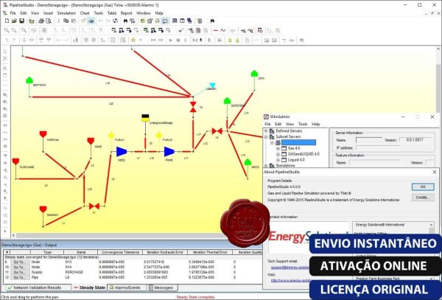Click the Save floppy disk icon
Image resolution: width=442 pixels, height=300 pixels.
tap(21, 21)
